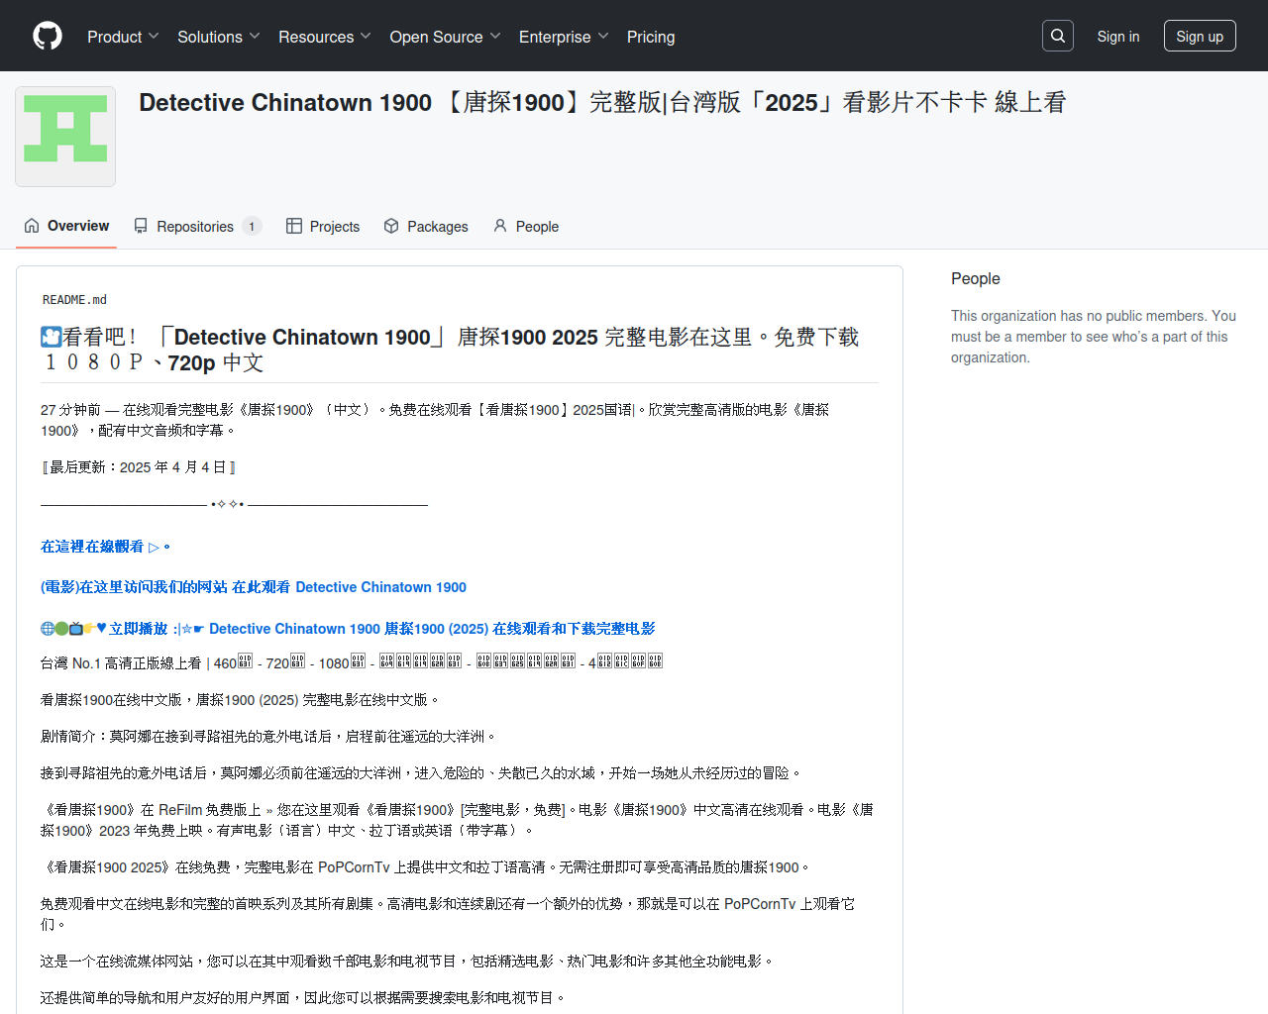Open the Pricing page link
The image size is (1268, 1014).
[651, 37]
